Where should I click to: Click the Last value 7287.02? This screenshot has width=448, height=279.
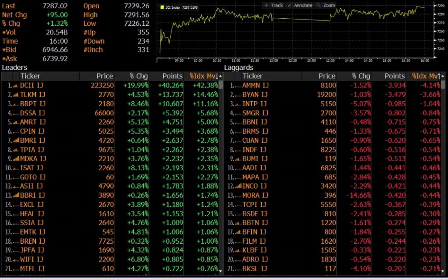point(55,6)
